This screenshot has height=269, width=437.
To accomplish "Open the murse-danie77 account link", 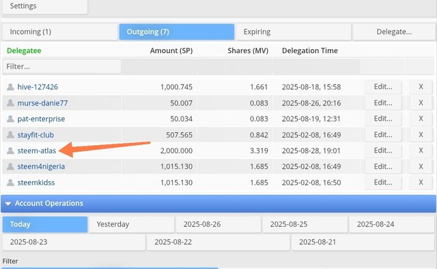I will 42,103.
